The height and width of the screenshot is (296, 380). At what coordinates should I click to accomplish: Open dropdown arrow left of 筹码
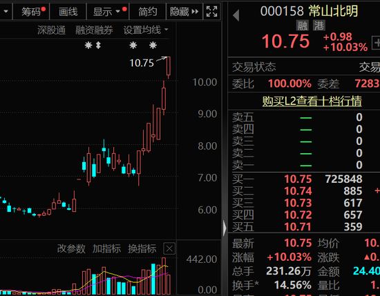[x=6, y=11]
